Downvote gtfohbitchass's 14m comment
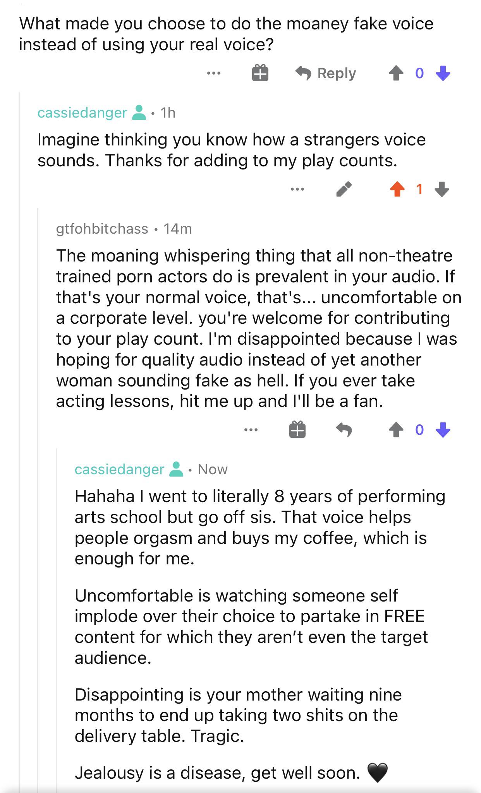481x793 pixels. (443, 430)
